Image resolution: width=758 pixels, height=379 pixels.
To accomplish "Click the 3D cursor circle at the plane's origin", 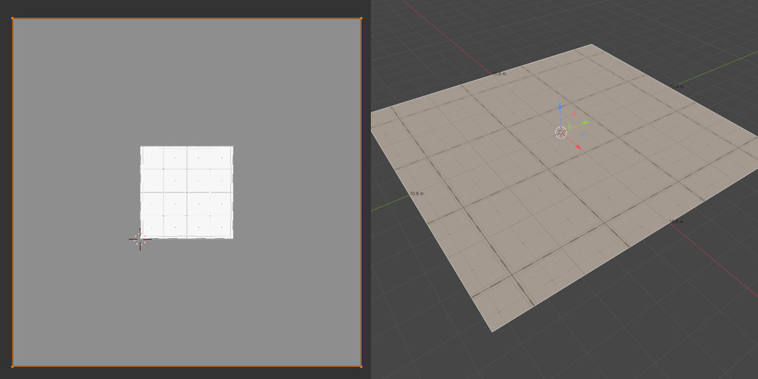I will pos(561,133).
